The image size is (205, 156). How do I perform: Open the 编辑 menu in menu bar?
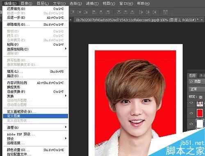(10, 3)
